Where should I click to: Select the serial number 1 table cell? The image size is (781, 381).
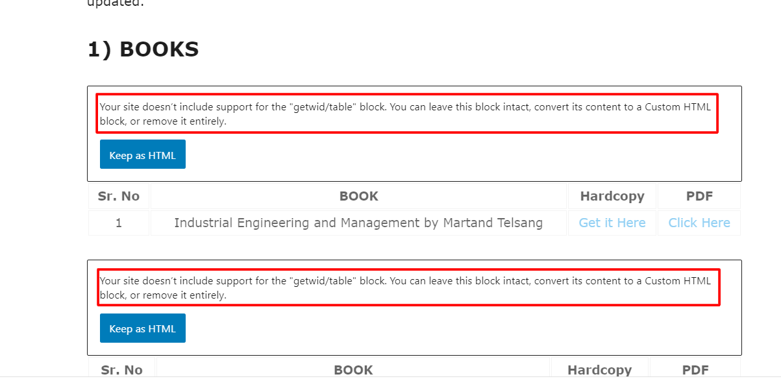119,223
